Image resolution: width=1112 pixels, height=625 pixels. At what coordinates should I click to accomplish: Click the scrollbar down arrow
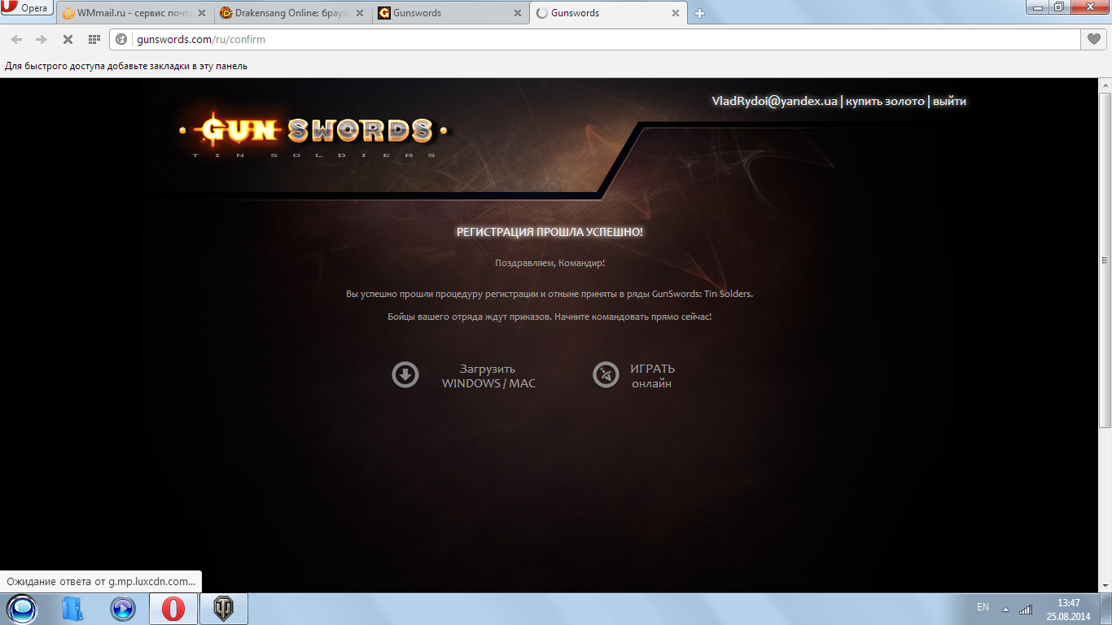(x=1105, y=586)
